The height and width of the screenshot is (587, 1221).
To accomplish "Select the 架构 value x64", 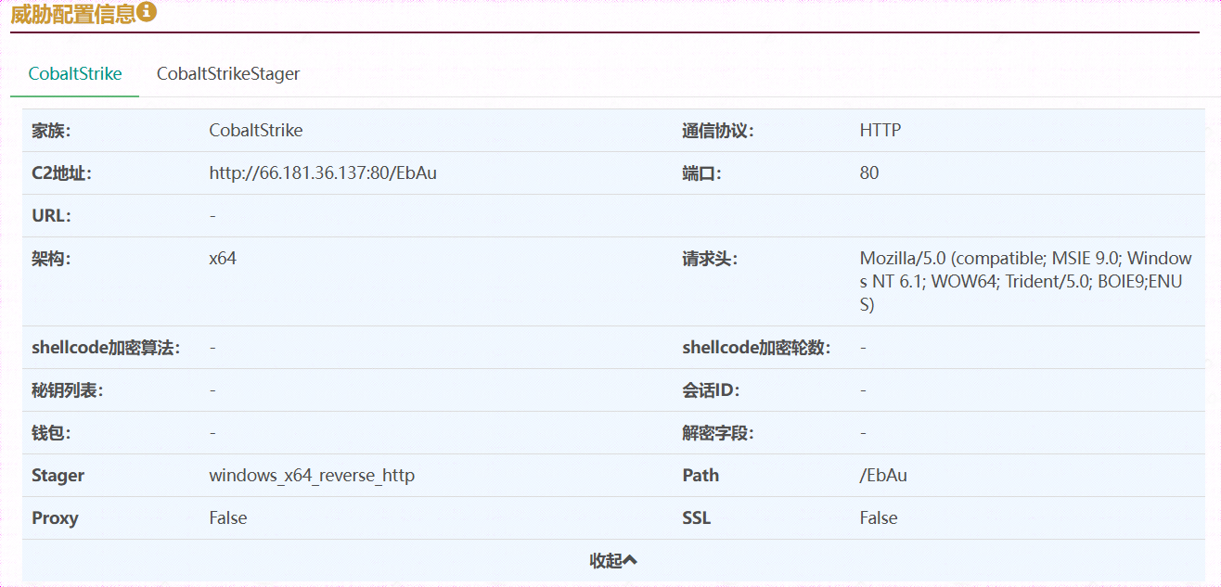I will coord(223,259).
